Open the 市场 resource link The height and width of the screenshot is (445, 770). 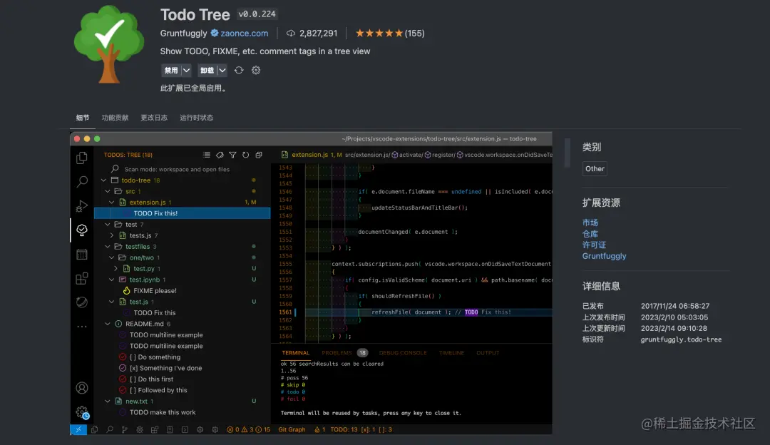pyautogui.click(x=590, y=222)
